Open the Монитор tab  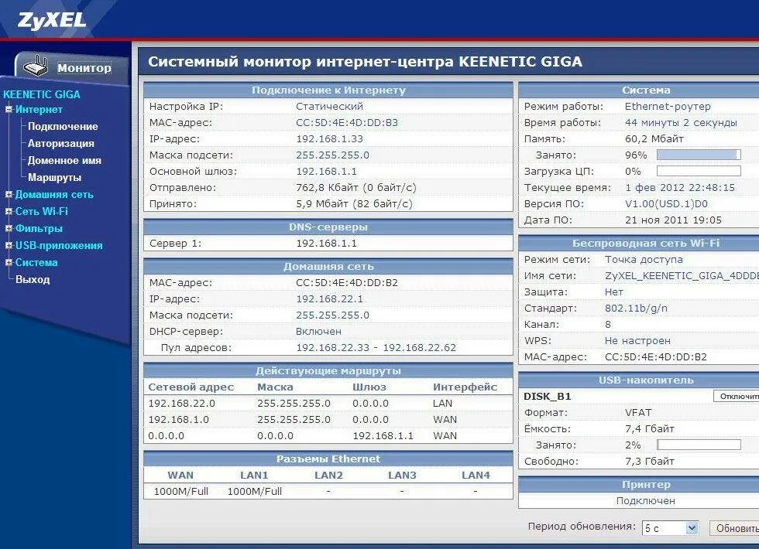pyautogui.click(x=84, y=68)
